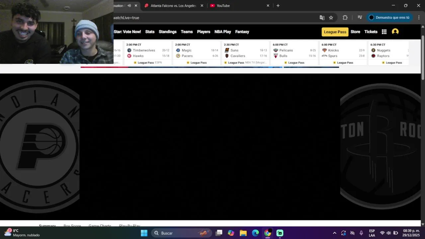The image size is (425, 239).
Task: Click the Knicks team logo icon
Action: (x=324, y=50)
